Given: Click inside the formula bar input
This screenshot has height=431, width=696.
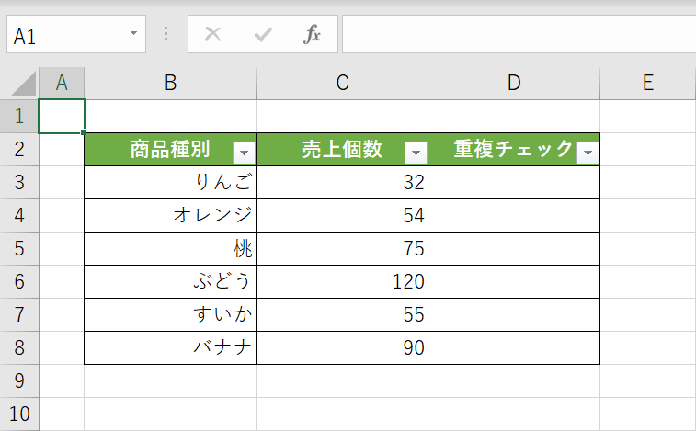Looking at the screenshot, I should pyautogui.click(x=515, y=35).
